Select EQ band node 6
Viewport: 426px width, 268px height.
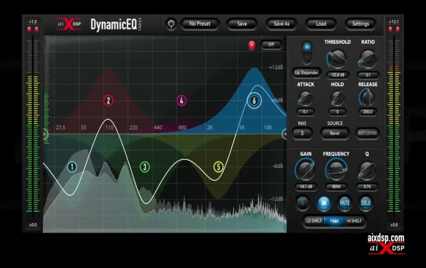(x=254, y=101)
